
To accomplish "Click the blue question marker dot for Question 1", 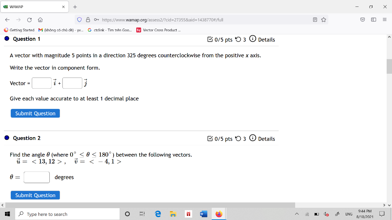I will (6, 38).
